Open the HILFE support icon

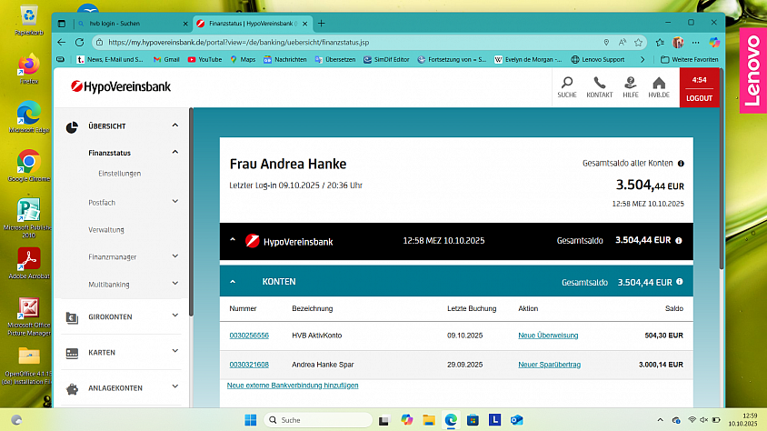coord(631,87)
